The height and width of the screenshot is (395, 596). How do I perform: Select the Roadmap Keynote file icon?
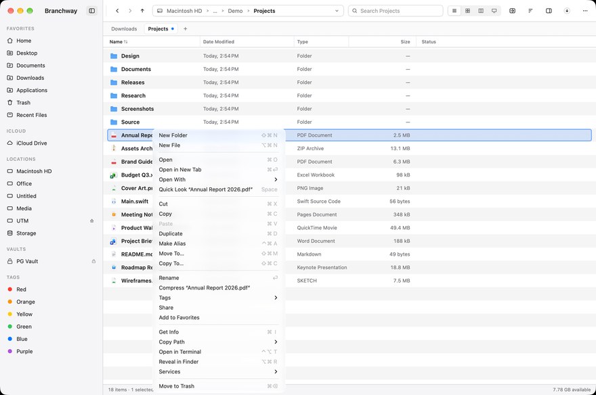point(113,268)
